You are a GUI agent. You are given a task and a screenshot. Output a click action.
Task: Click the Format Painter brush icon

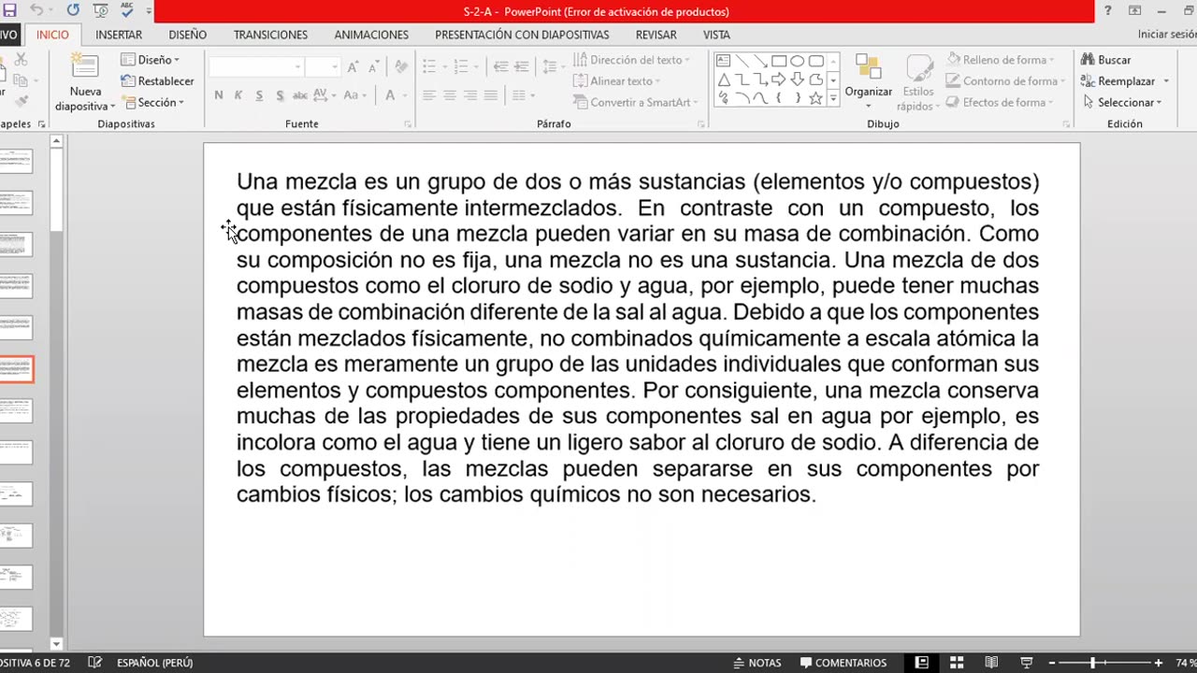pos(21,102)
